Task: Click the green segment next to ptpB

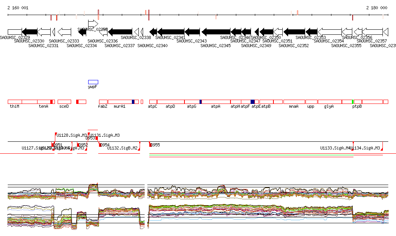Action: point(353,102)
